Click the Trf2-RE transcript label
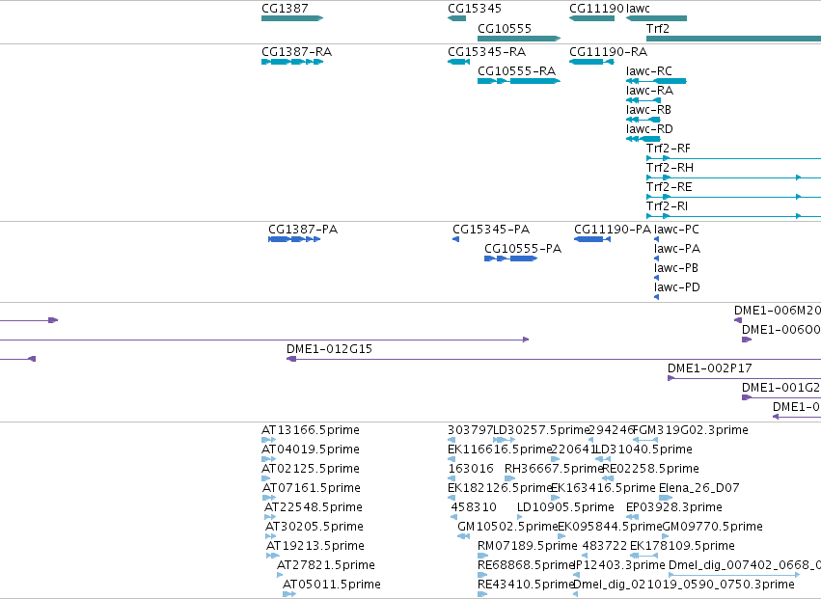Screen dimensions: 821x599 [670, 187]
